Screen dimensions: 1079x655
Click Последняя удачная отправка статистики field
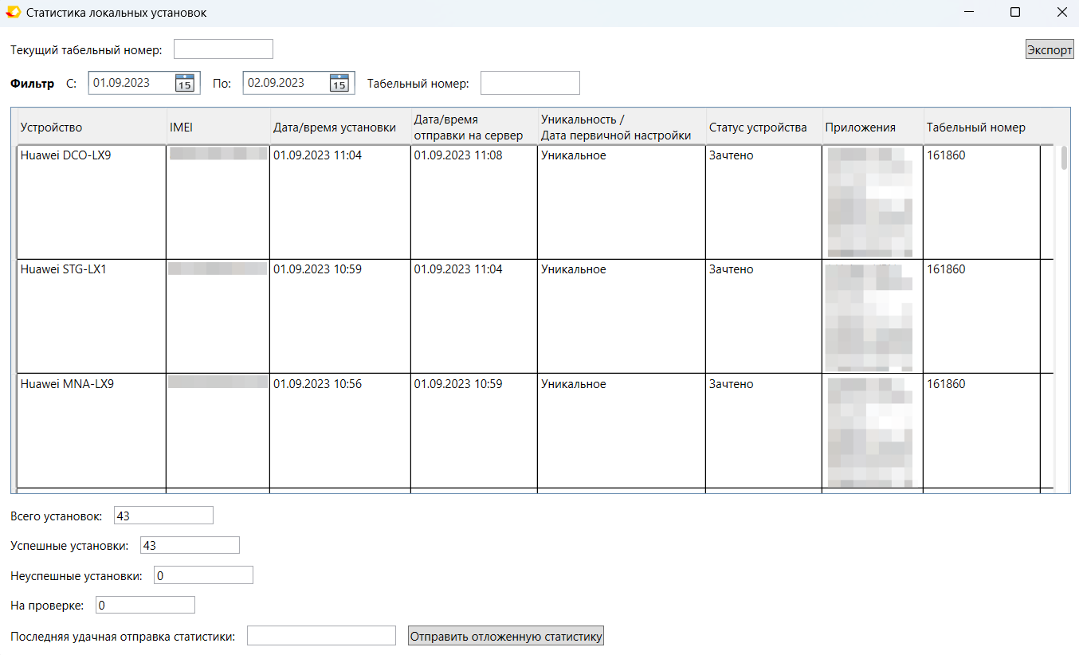pos(321,636)
